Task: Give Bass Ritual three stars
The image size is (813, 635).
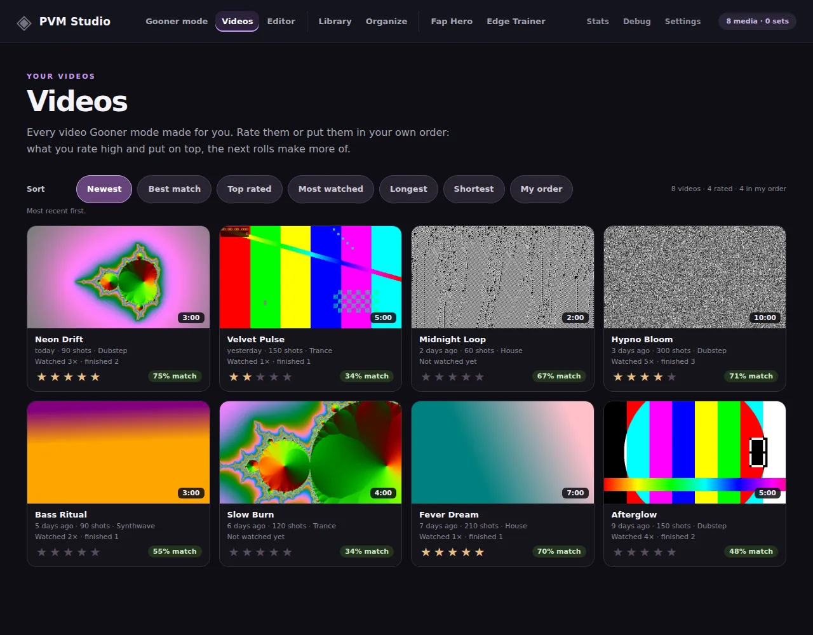Action: [69, 552]
